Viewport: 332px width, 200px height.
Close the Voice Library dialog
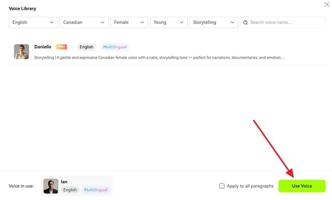[326, 4]
